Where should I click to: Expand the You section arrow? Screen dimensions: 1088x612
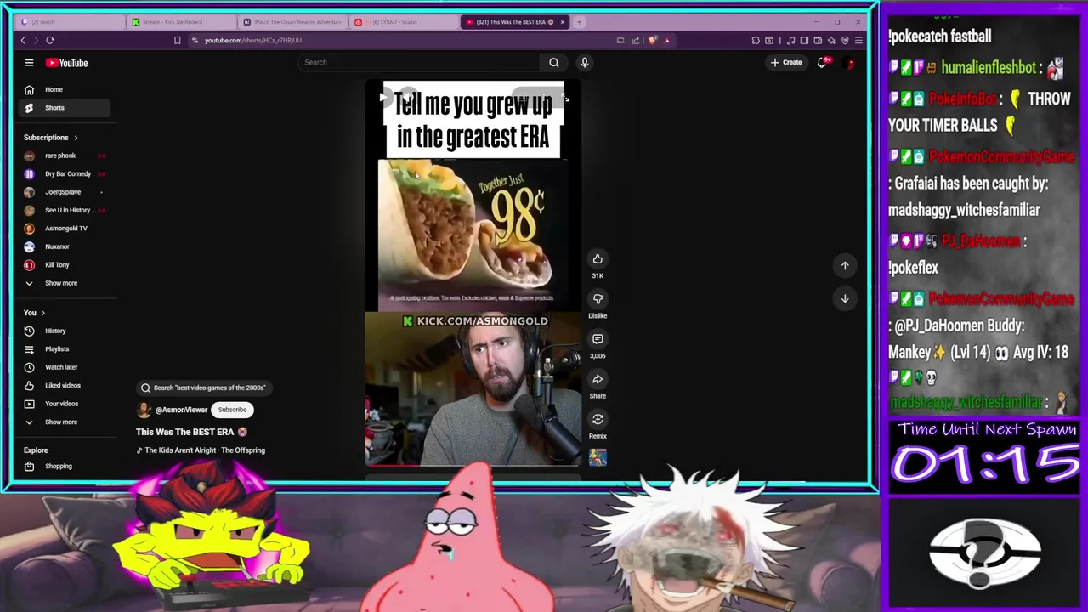coord(43,313)
